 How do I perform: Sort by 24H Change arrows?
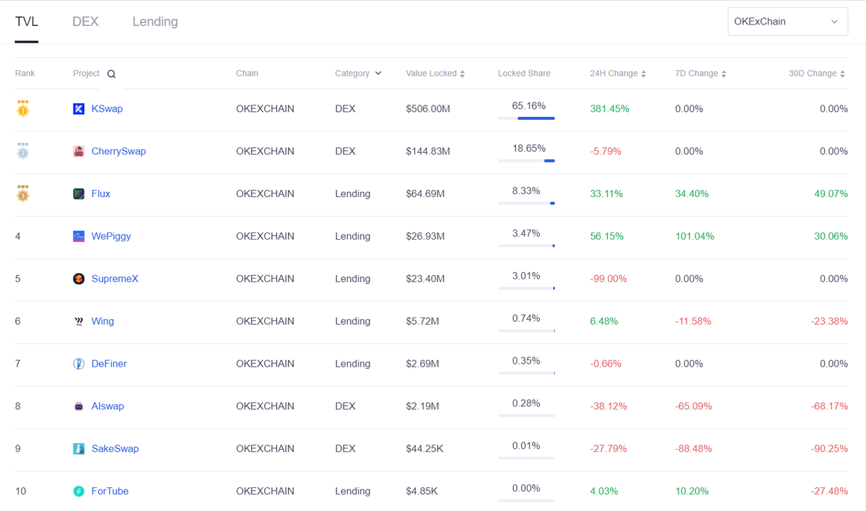click(643, 74)
